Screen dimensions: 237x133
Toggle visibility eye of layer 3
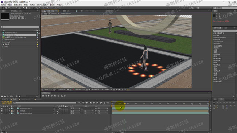(2, 113)
